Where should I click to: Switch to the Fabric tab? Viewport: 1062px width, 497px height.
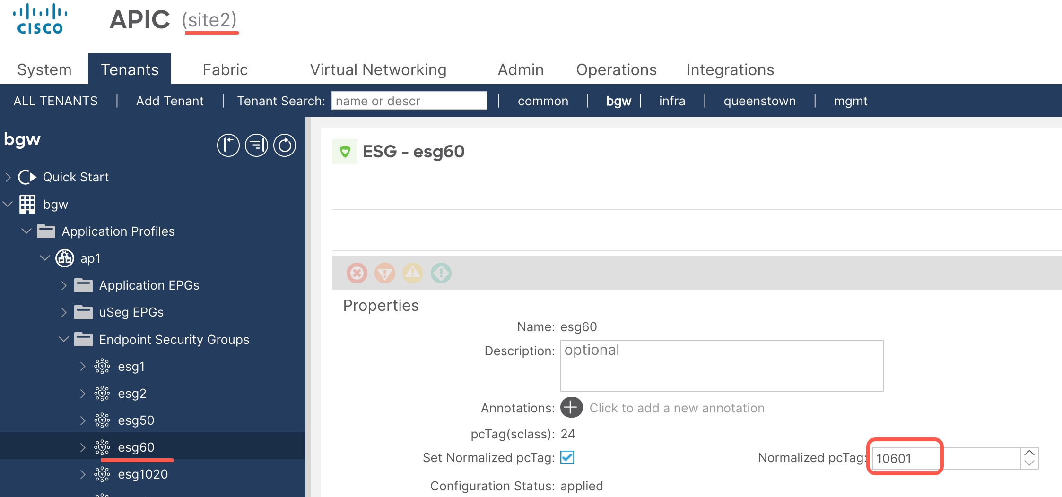(225, 69)
